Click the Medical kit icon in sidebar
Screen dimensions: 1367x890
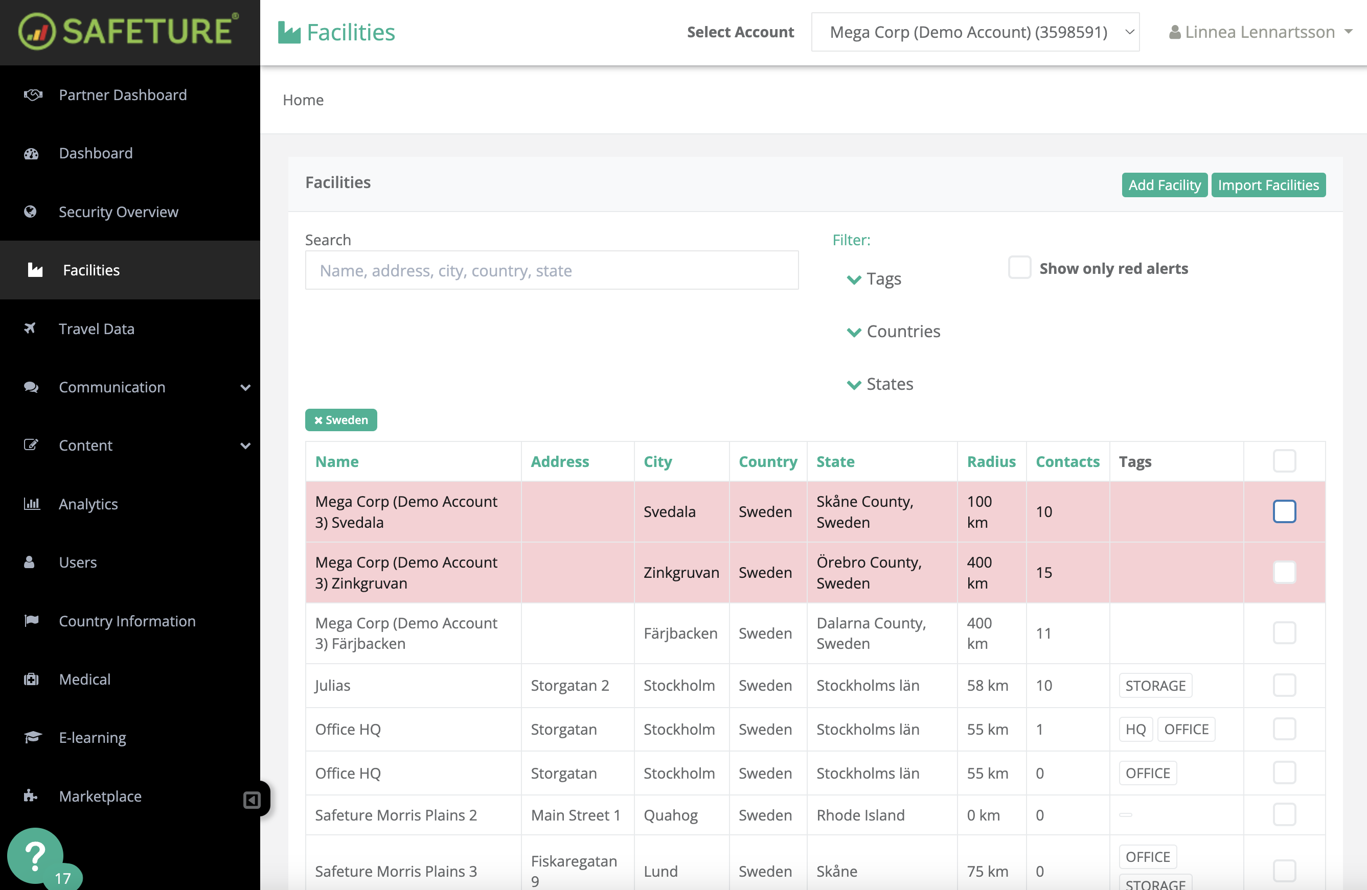point(31,680)
